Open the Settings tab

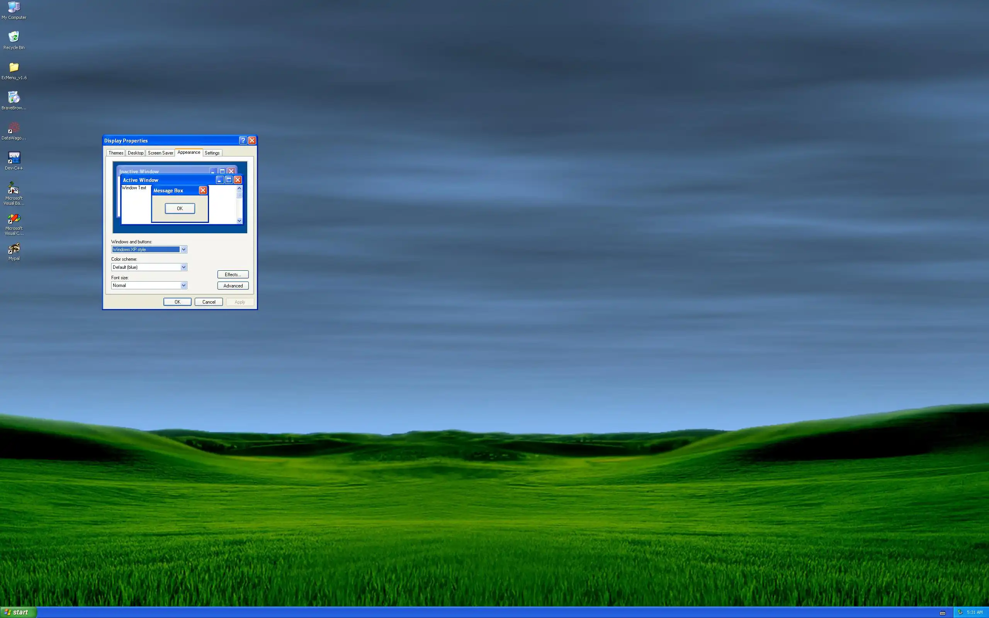click(x=212, y=153)
